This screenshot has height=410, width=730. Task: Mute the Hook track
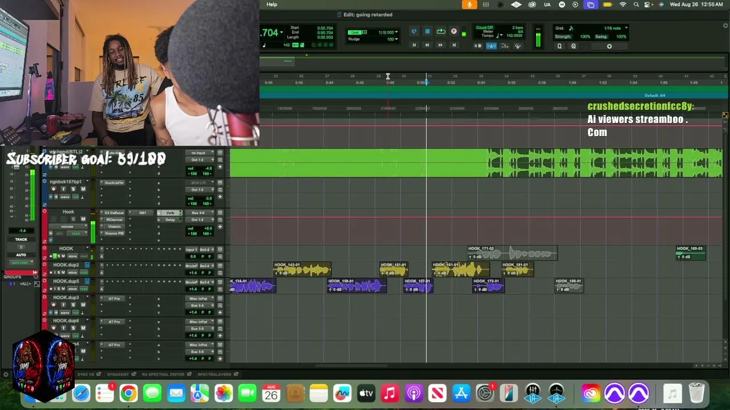pyautogui.click(x=83, y=219)
